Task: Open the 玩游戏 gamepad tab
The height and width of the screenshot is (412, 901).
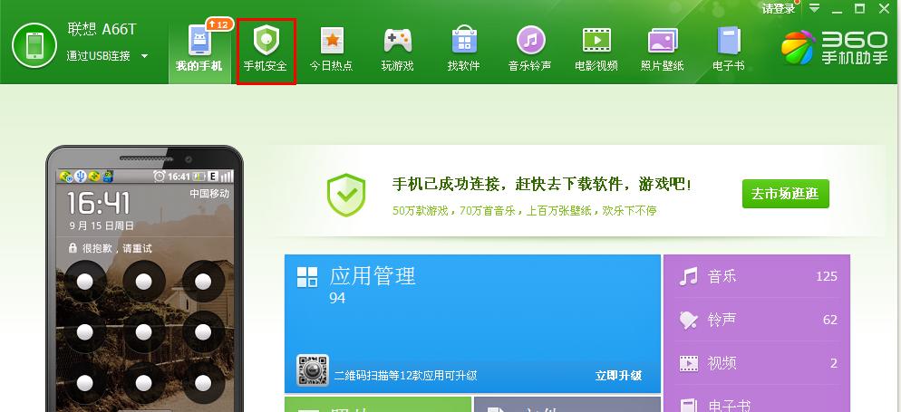Action: pyautogui.click(x=398, y=51)
